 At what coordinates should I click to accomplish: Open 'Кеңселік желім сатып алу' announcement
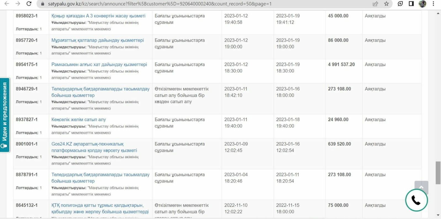click(78, 120)
